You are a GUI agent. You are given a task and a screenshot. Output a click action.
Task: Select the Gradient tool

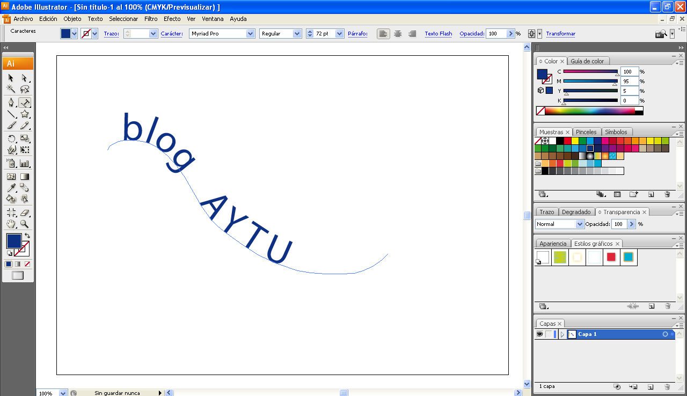pyautogui.click(x=25, y=177)
